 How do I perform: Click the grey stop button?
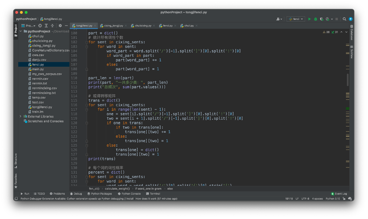pos(337,19)
